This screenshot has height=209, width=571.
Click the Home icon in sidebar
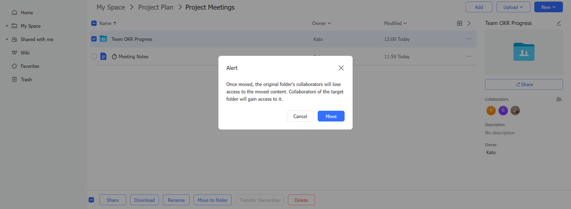15,12
